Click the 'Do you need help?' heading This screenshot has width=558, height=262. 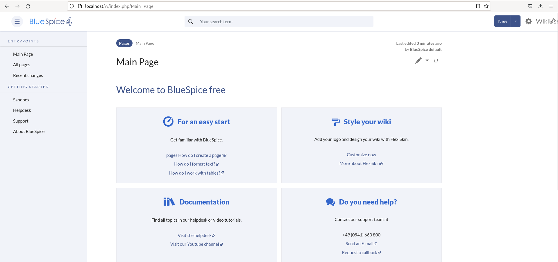[x=368, y=202]
